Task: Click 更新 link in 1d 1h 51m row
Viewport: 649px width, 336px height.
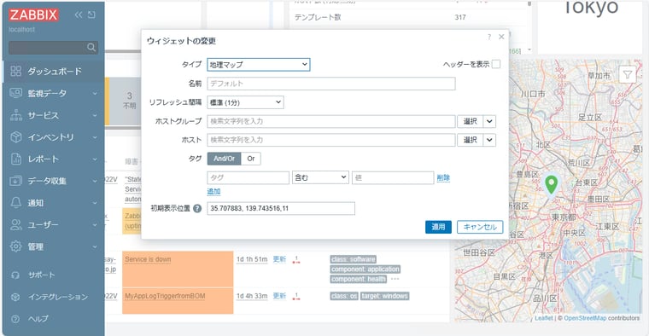Action: point(279,259)
